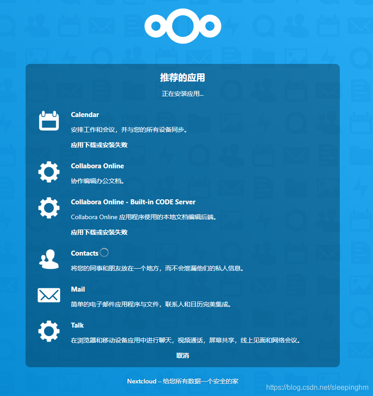
Task: Click the loading spinner beside Contacts
Action: 104,252
